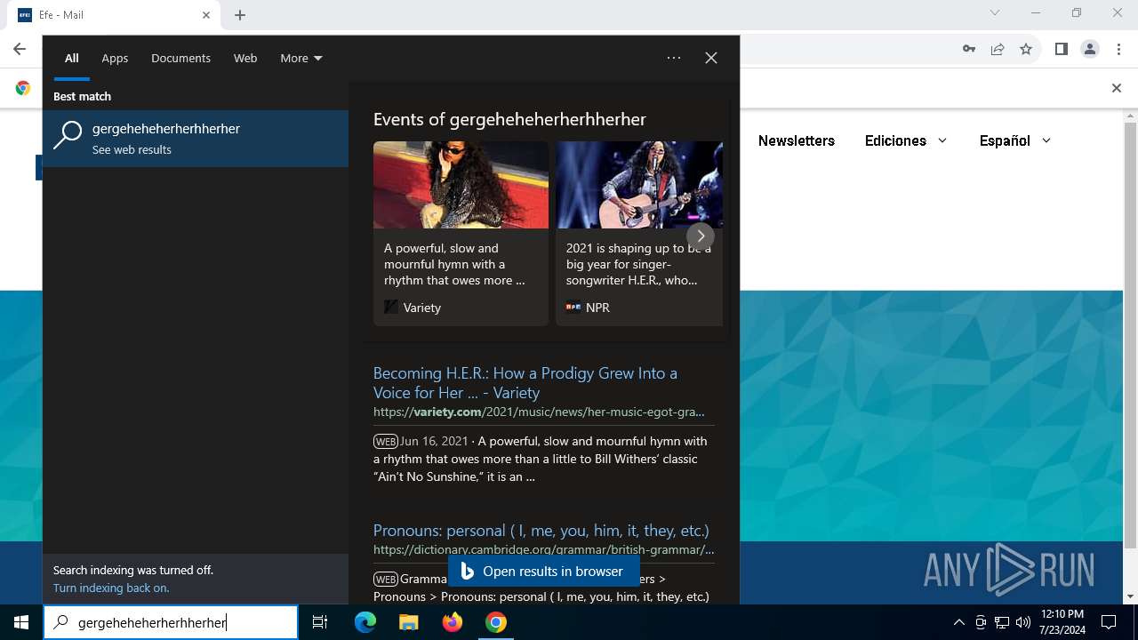Switch to the Apps search tab
Viewport: 1138px width, 640px height.
point(115,58)
